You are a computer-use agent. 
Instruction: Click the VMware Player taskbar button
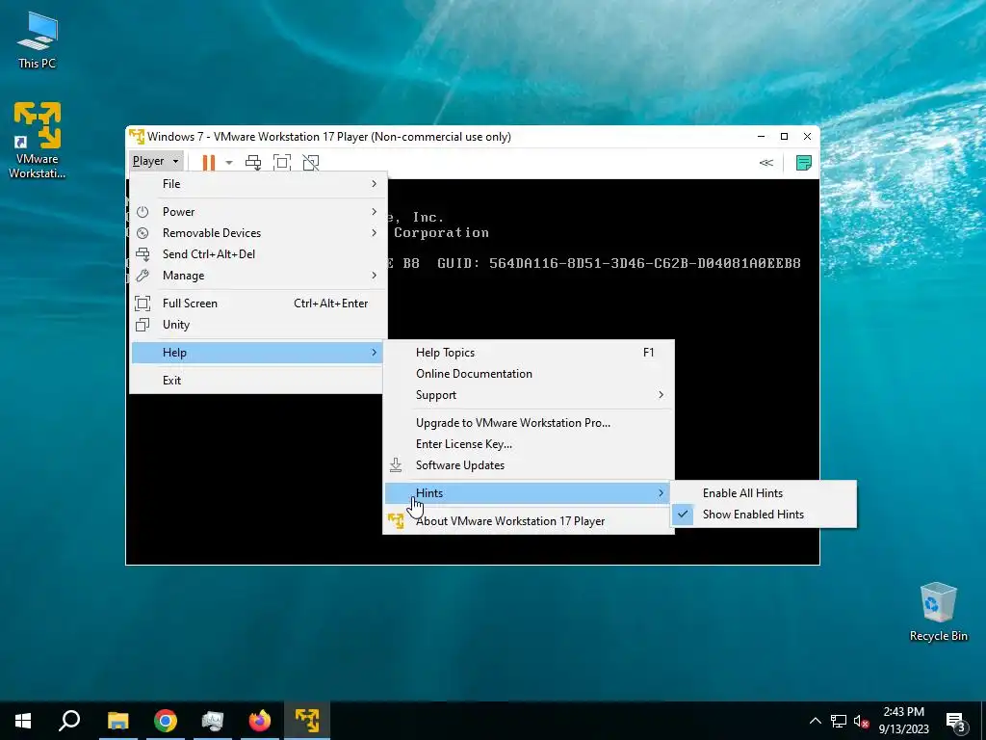click(x=307, y=721)
